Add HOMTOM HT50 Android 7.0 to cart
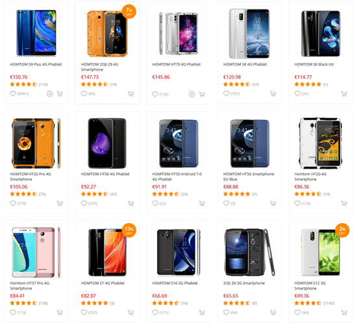 click(x=202, y=203)
